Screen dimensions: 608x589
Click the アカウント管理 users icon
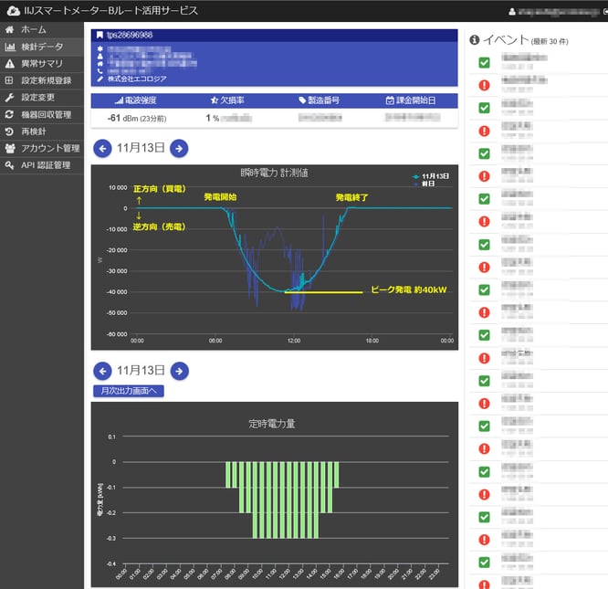tap(10, 149)
